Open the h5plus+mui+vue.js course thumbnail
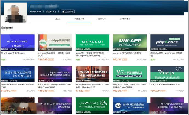Screen dimensions: 189x115 (55, 74)
